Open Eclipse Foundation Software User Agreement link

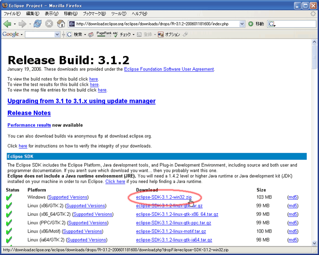(169, 69)
